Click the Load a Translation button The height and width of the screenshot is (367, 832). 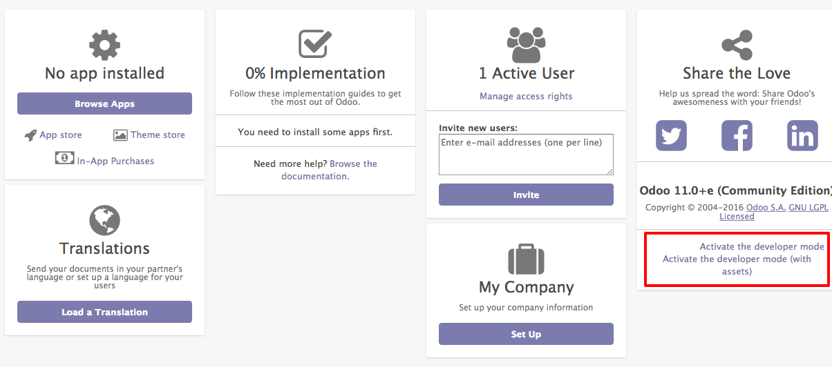105,312
